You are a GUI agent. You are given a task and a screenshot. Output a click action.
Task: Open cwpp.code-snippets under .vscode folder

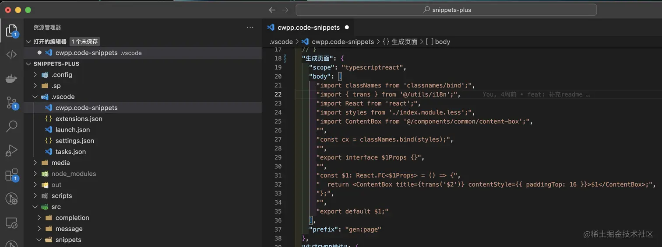pos(143,108)
